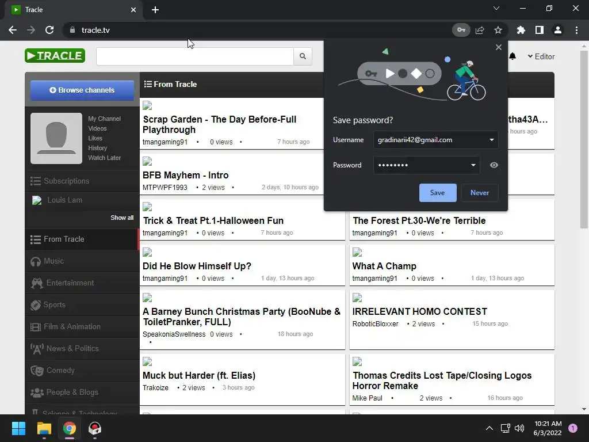Click the Tracle search input field

(x=195, y=56)
